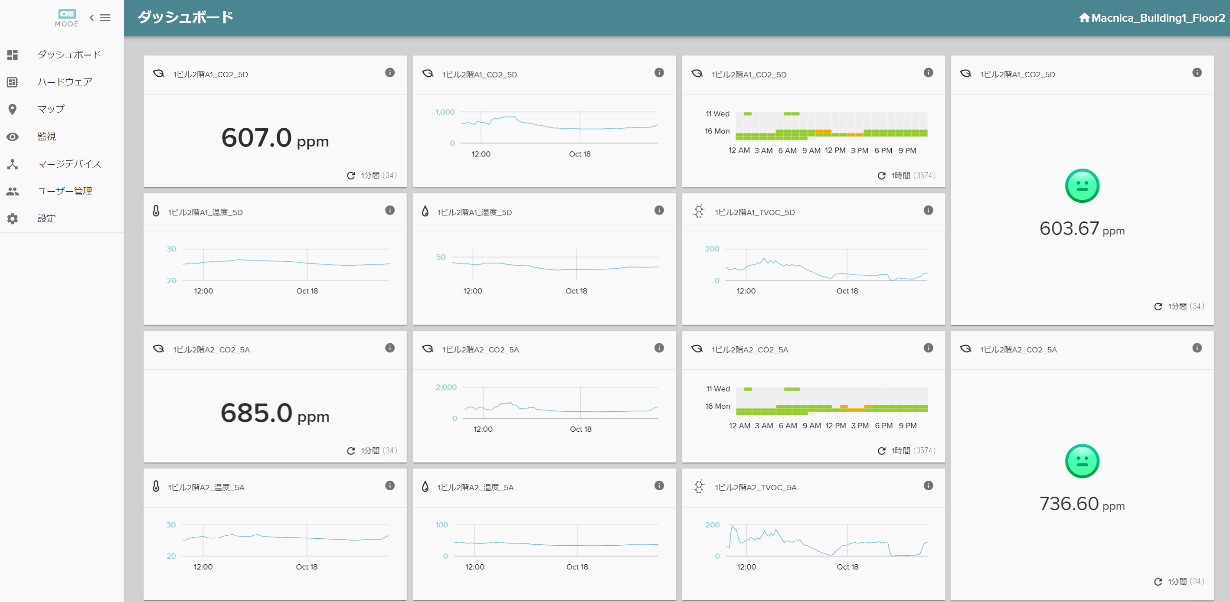The image size is (1230, 602).
Task: Click the A2_TVOC_5A line chart
Action: (817, 546)
